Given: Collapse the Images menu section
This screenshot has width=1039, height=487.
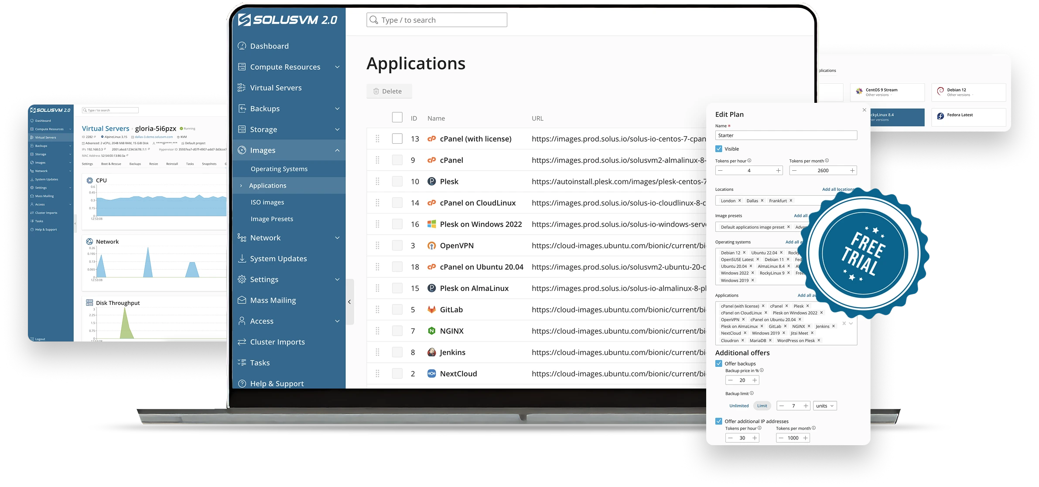Looking at the screenshot, I should point(337,150).
